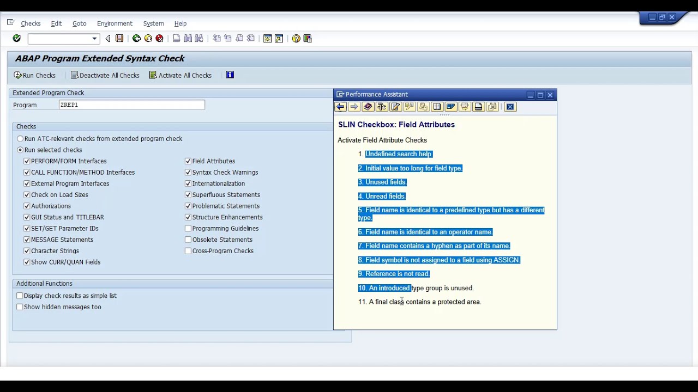698x392 pixels.
Task: Click the Create New Session icon
Action: pyautogui.click(x=267, y=39)
